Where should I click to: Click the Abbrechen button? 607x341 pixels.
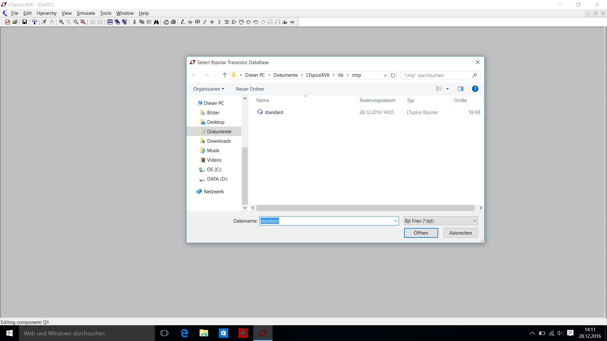click(460, 233)
